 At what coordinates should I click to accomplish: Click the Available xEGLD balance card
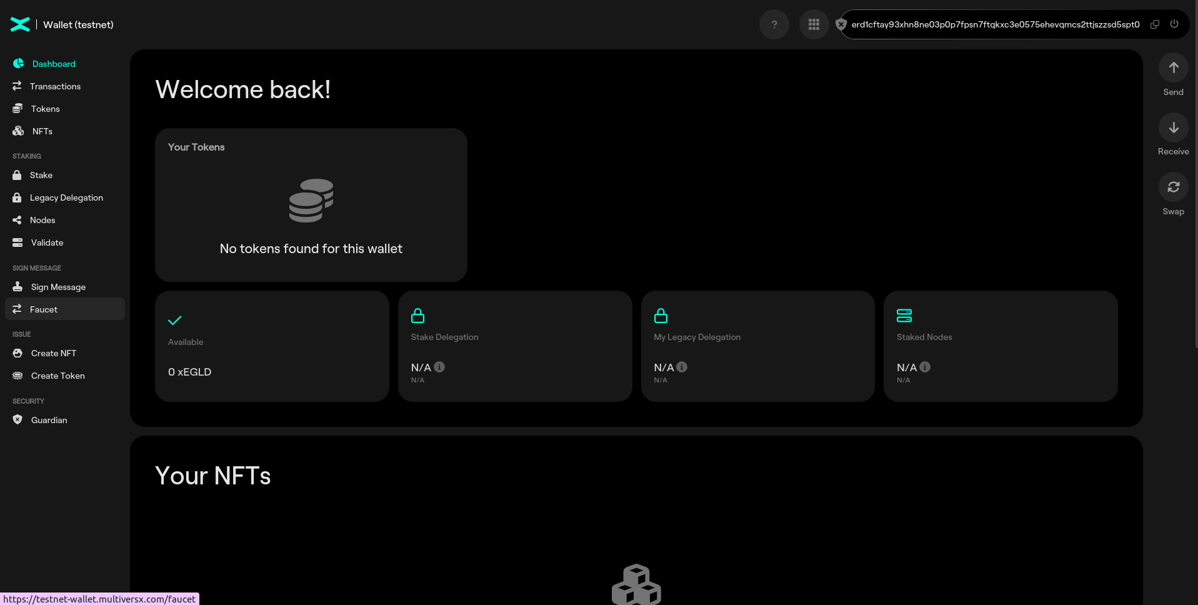272,346
